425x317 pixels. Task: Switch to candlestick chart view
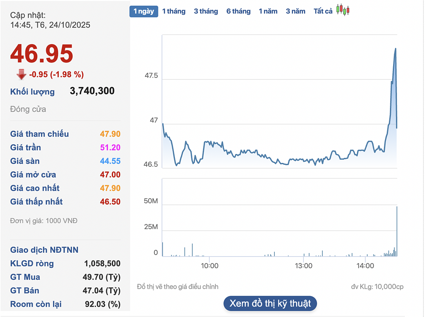(x=342, y=11)
